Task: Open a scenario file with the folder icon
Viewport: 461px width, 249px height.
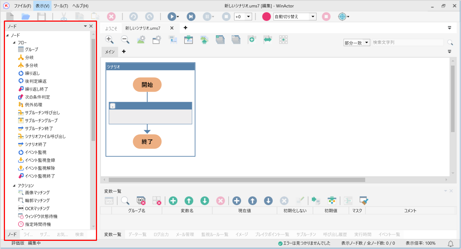Action: (25, 16)
